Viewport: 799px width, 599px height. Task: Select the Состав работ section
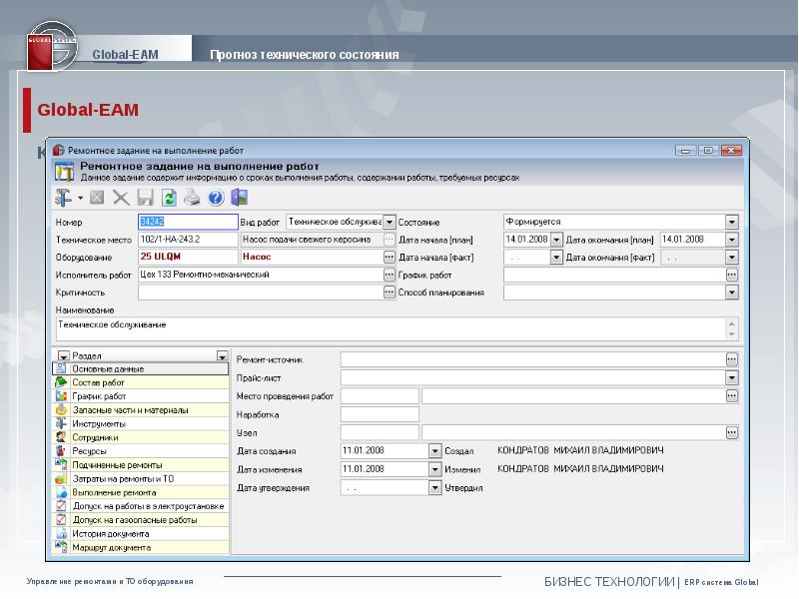point(100,382)
